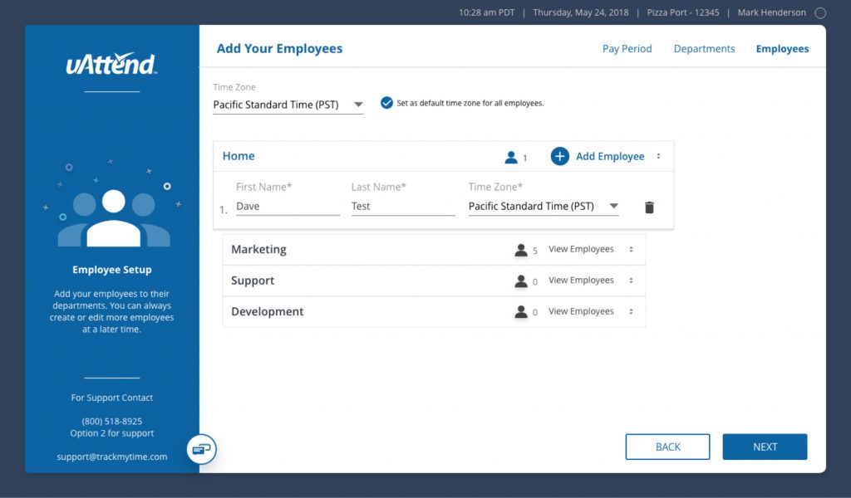Switch to the Departments tab
Viewport: 851px width, 498px height.
(704, 49)
